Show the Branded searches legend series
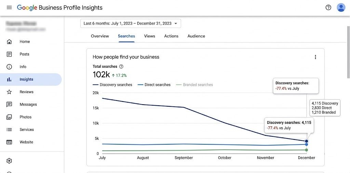The image size is (350, 173). coord(194,84)
